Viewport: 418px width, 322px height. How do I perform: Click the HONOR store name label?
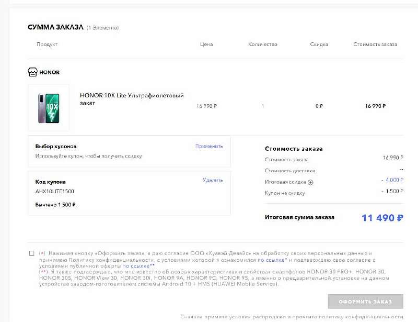(x=50, y=72)
